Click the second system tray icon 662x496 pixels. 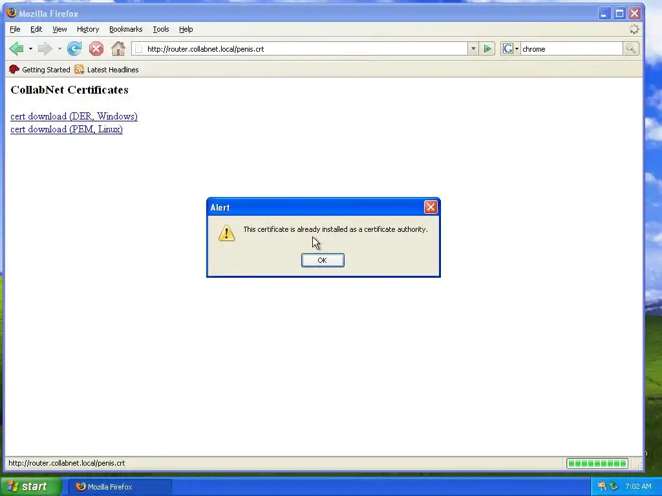coord(614,487)
